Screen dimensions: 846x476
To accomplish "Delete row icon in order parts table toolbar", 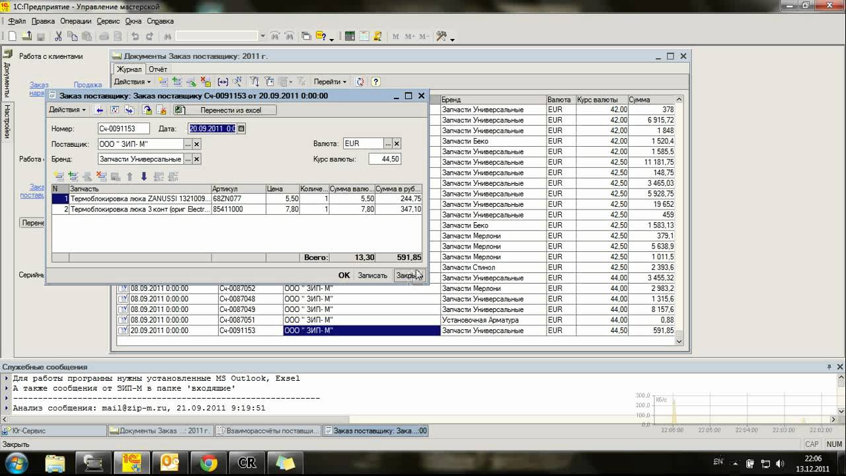I will coord(101,177).
